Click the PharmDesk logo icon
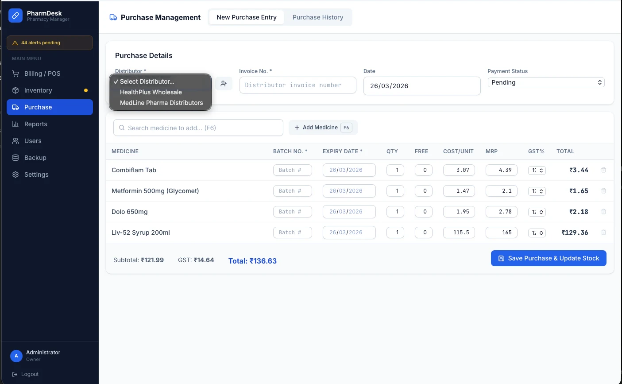The height and width of the screenshot is (384, 622). click(15, 16)
